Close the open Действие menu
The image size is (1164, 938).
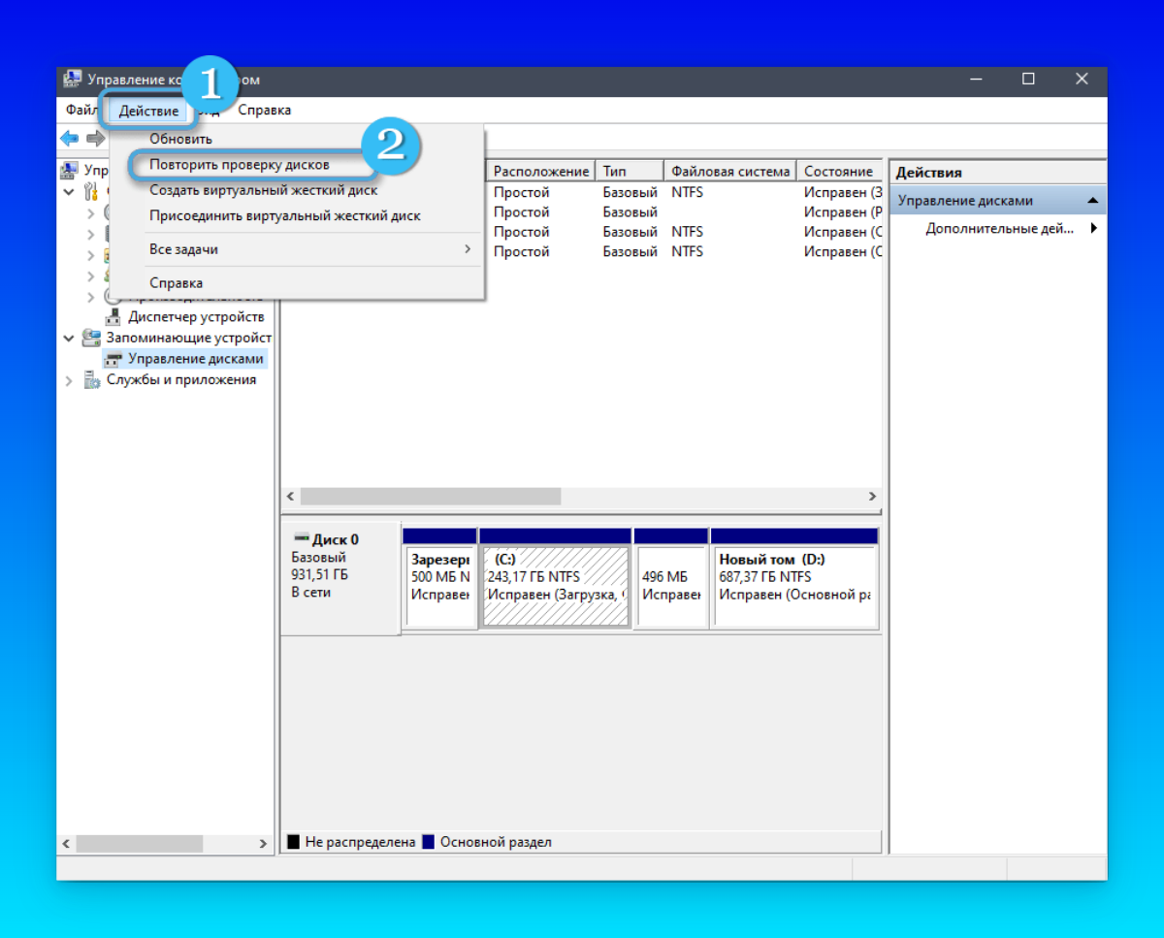148,111
